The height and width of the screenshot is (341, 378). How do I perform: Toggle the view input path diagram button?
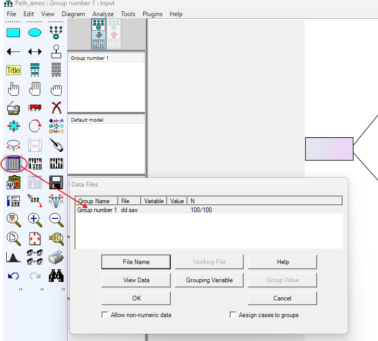coord(98,34)
